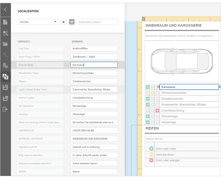This screenshot has width=221, height=179.
Task: Toggle red X box for Innenbeleuchtung
Action: (157, 110)
